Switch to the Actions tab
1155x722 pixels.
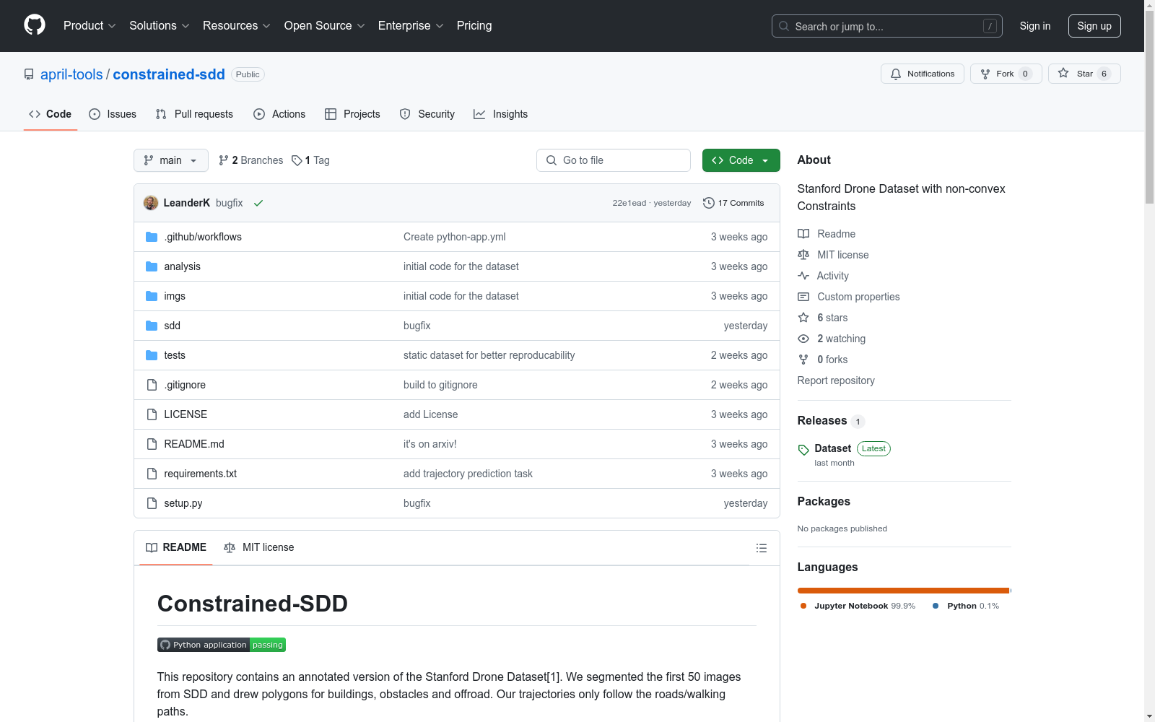coord(279,114)
